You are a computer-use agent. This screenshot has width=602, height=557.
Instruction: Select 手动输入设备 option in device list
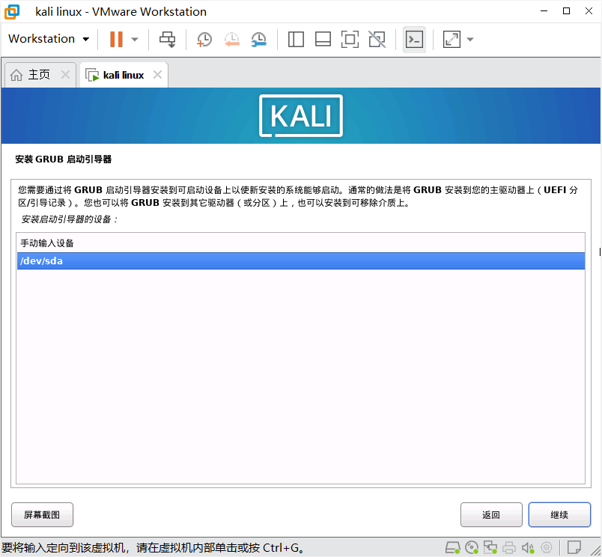[x=300, y=243]
